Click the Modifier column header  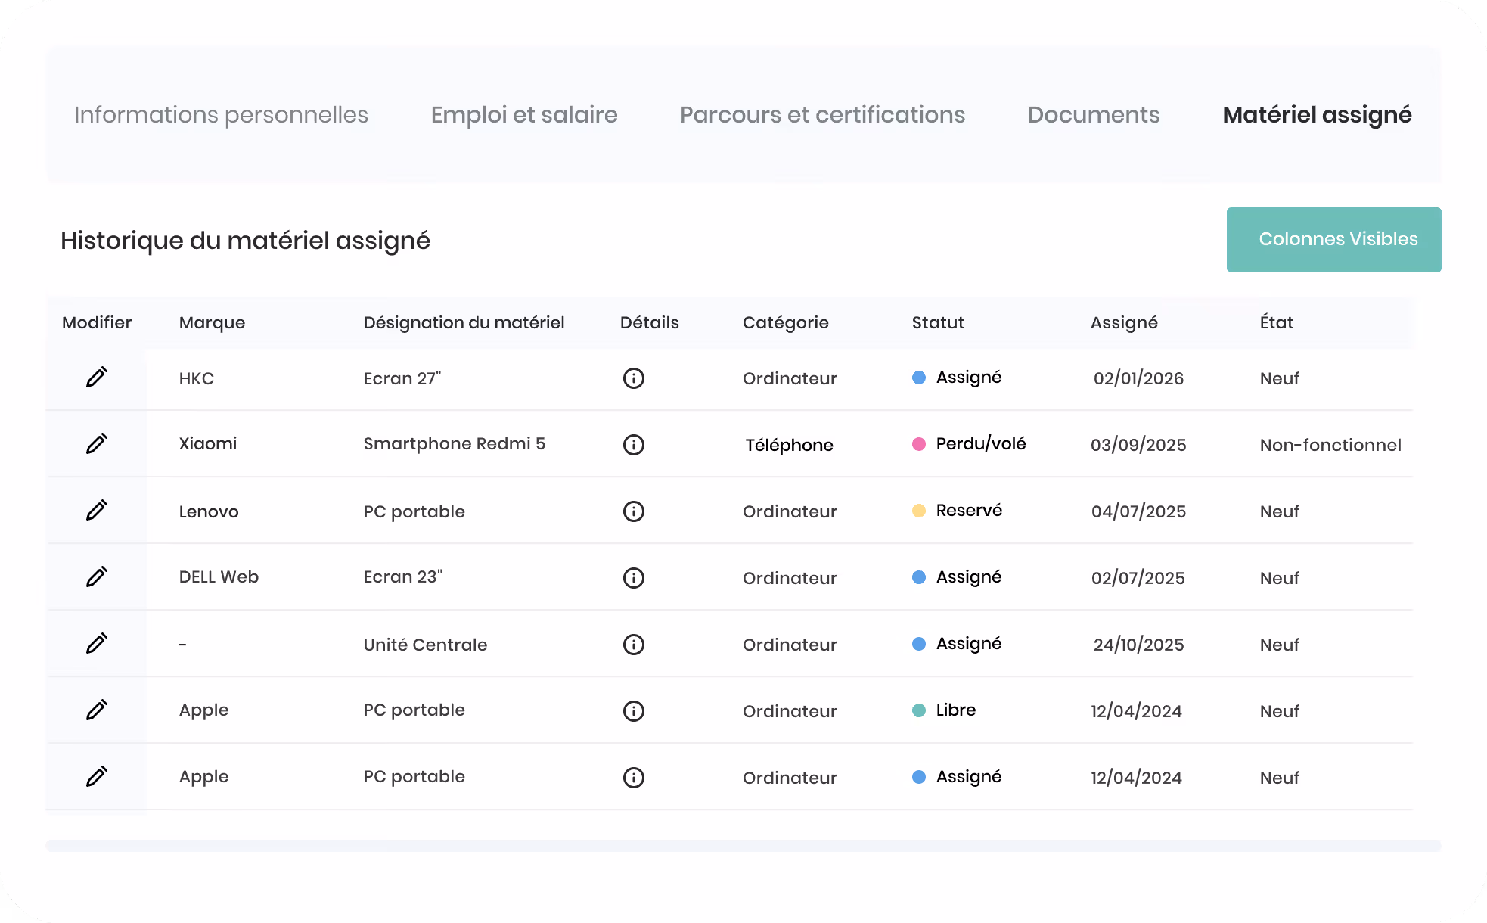(x=97, y=323)
